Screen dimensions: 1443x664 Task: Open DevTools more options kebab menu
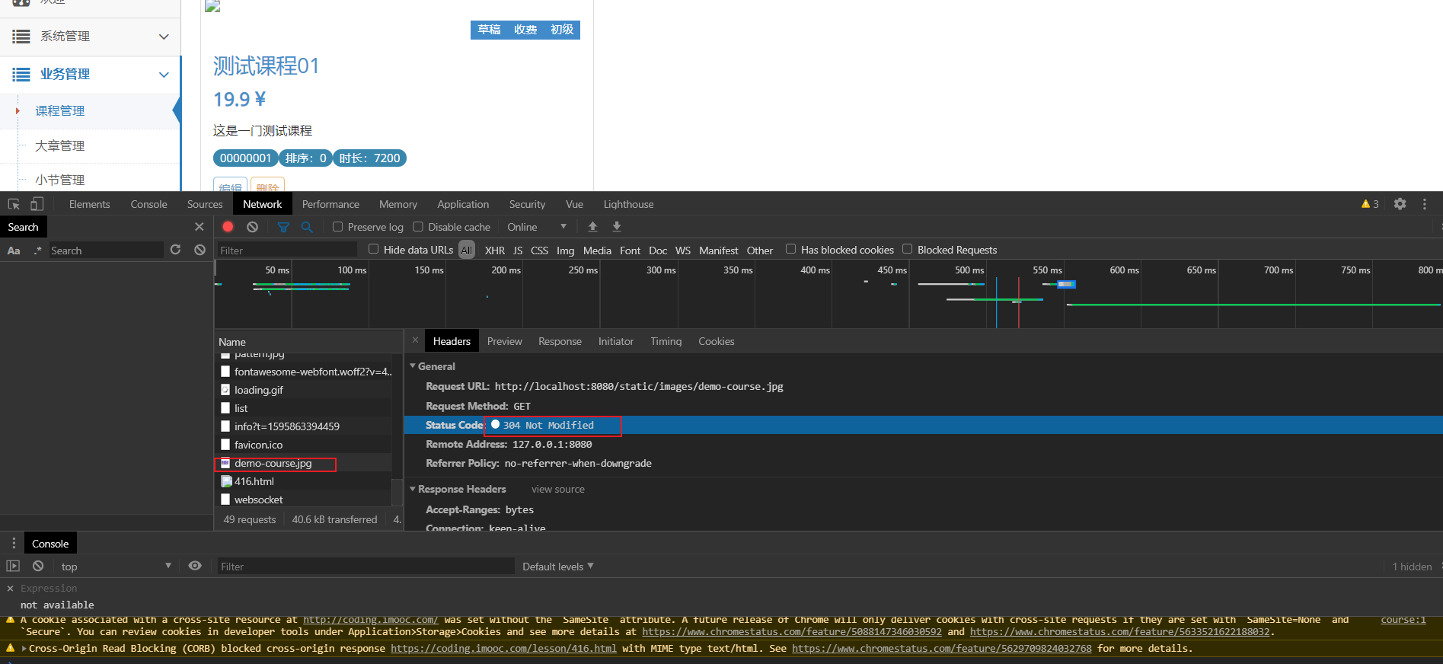point(1424,204)
